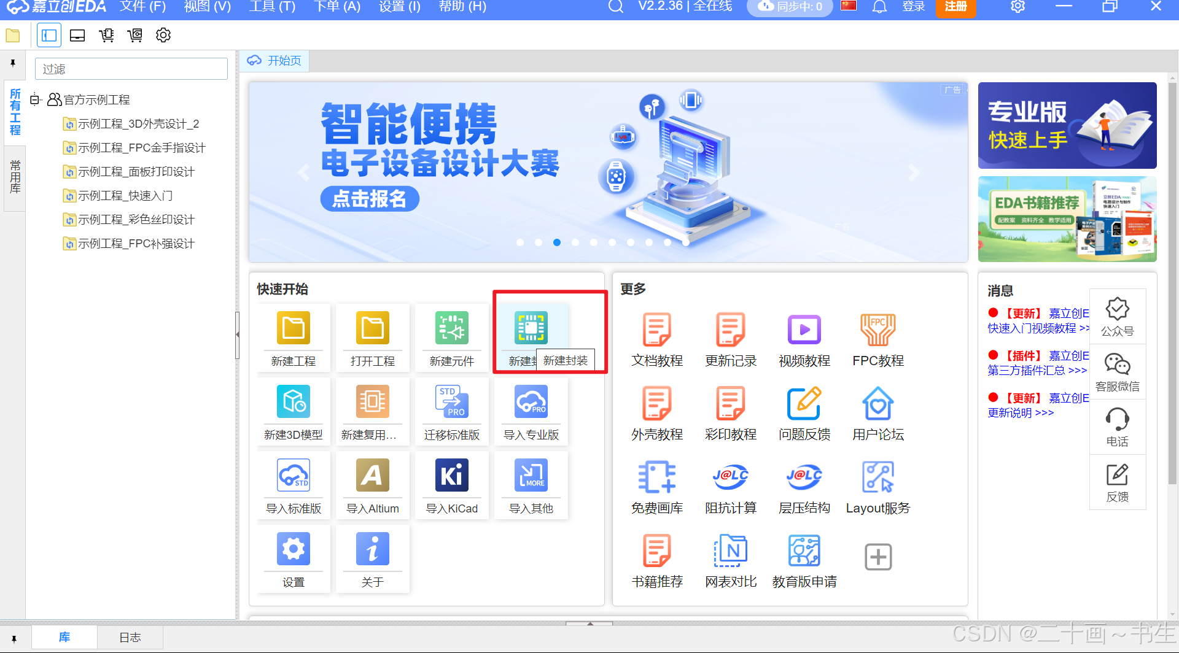Click the 点击报名 banner button
The height and width of the screenshot is (653, 1179).
[x=370, y=199]
